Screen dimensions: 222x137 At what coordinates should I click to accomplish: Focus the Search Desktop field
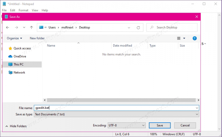(x=172, y=27)
